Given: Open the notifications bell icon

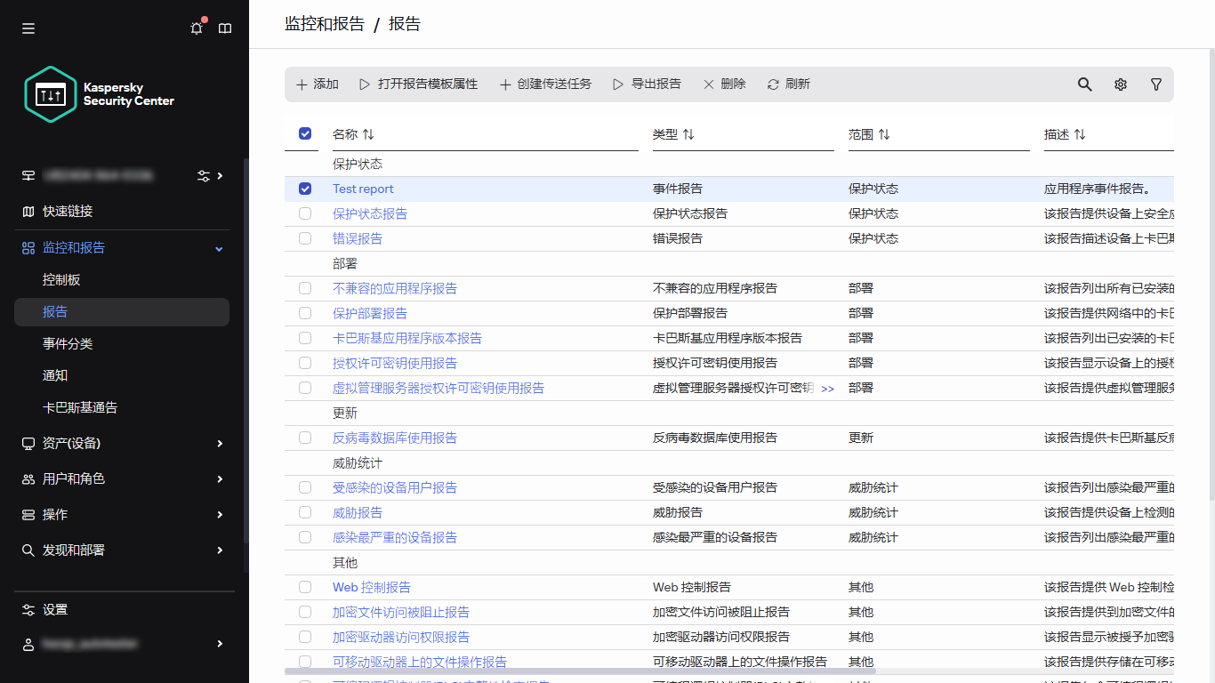Looking at the screenshot, I should (196, 28).
